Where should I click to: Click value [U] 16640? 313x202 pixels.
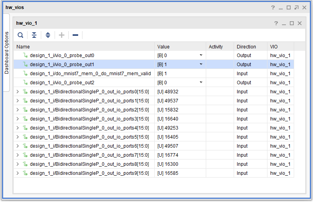tap(168, 119)
